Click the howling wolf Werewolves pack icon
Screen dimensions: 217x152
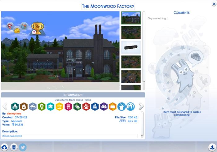[122, 106]
